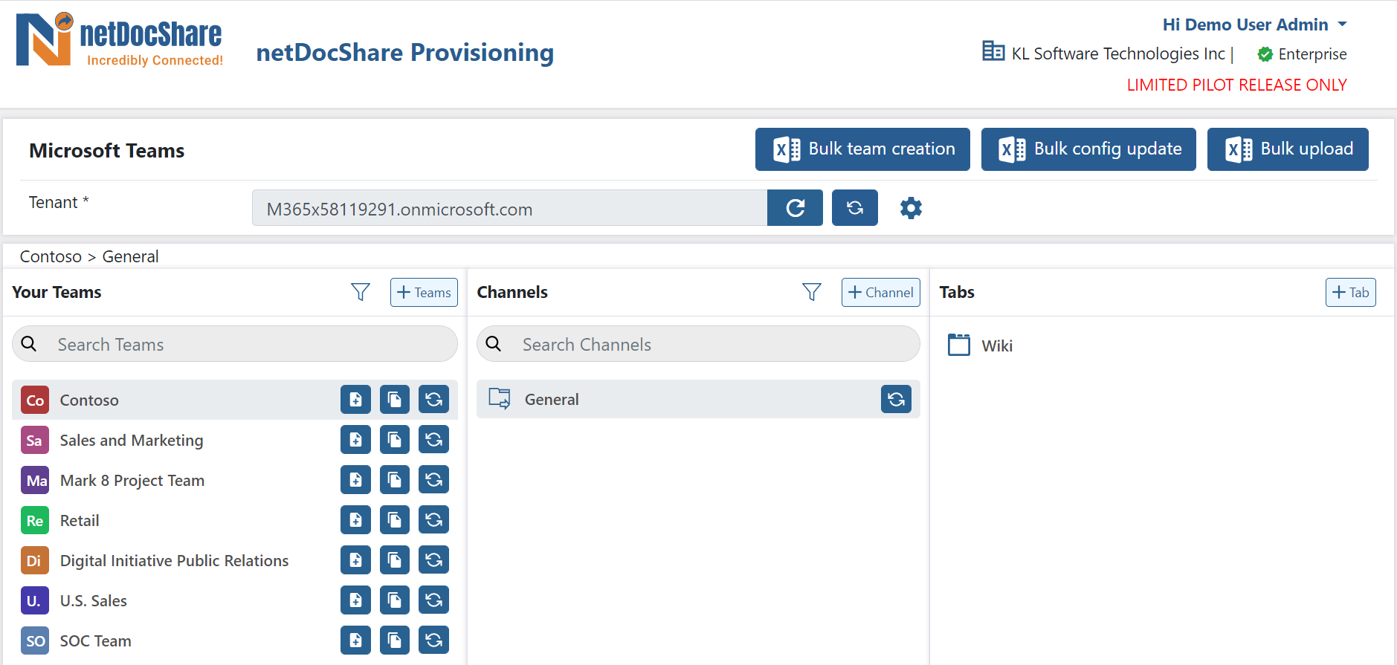Click the sync icon for Contoso

click(433, 400)
